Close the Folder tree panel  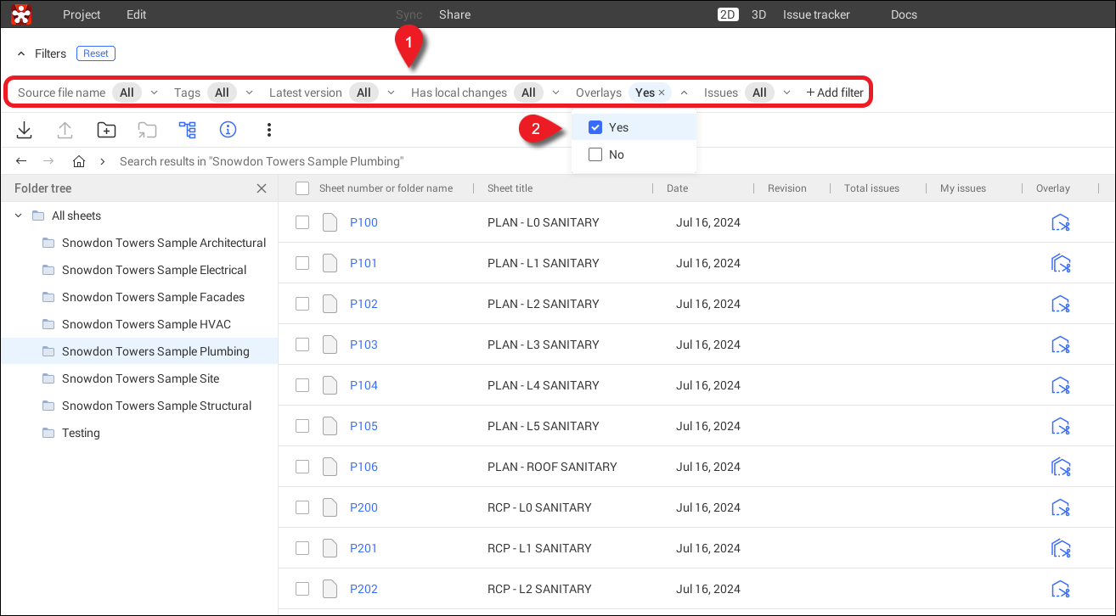click(x=262, y=188)
